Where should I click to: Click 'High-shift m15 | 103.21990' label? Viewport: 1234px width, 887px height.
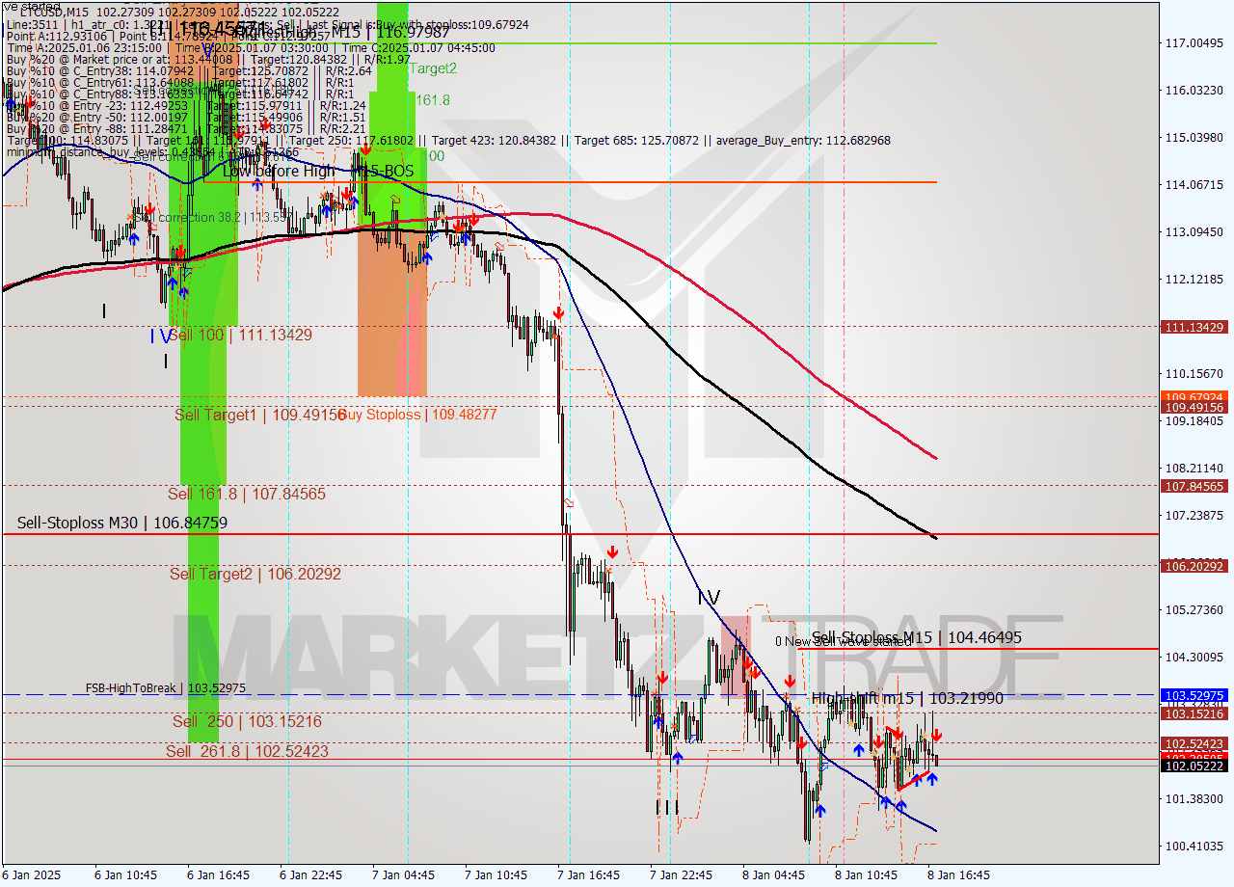[x=907, y=697]
